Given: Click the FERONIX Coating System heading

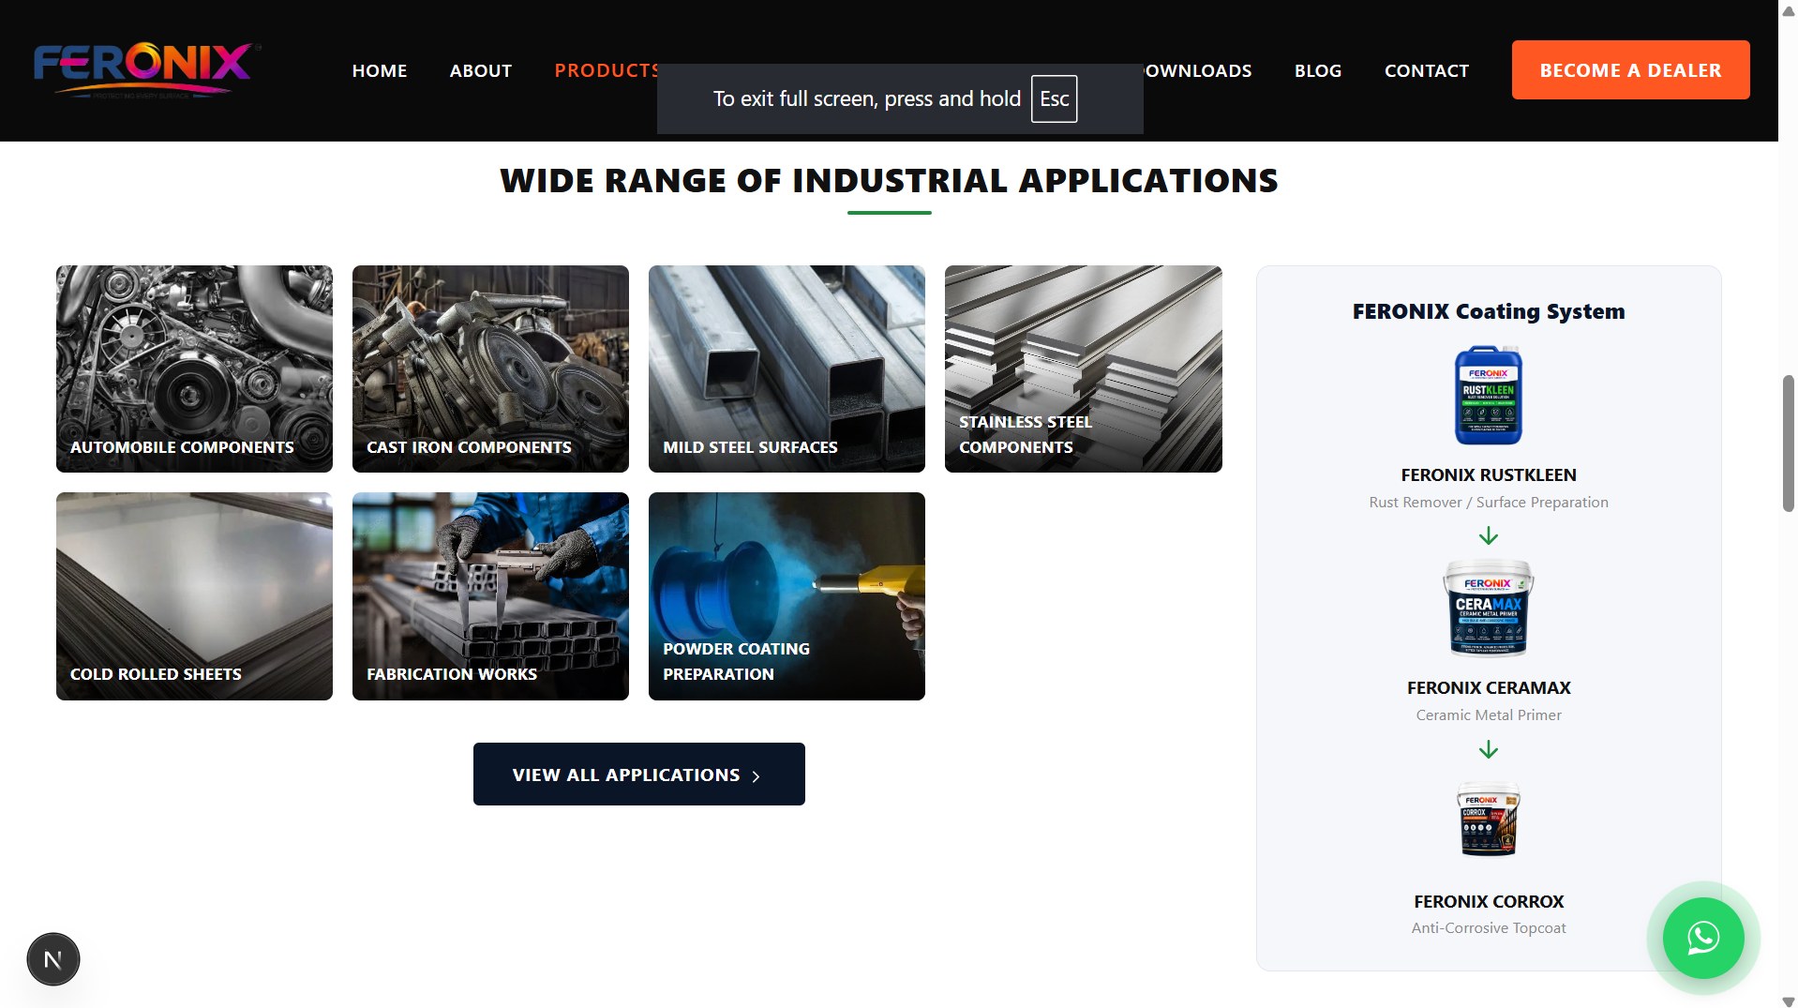Looking at the screenshot, I should point(1489,311).
